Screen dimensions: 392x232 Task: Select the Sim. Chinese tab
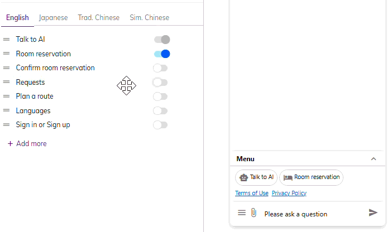149,17
